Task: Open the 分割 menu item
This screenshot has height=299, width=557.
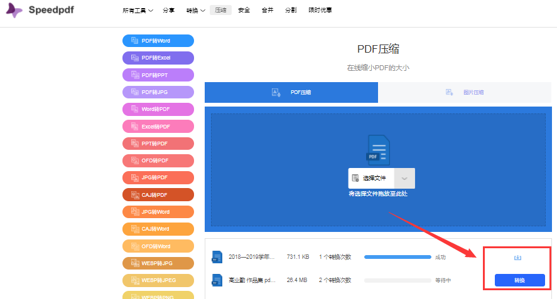Action: 291,10
